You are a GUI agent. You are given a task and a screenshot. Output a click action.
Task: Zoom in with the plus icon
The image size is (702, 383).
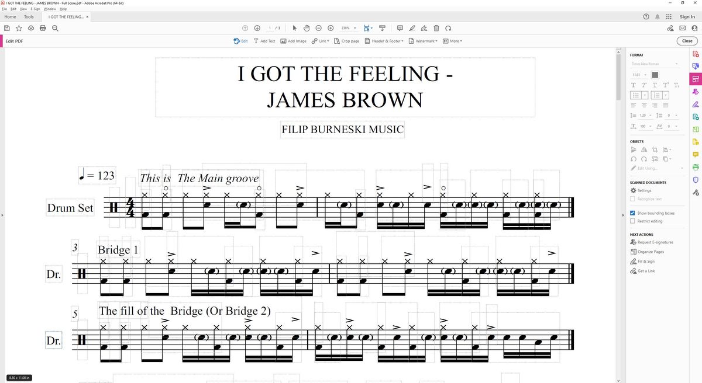[331, 28]
